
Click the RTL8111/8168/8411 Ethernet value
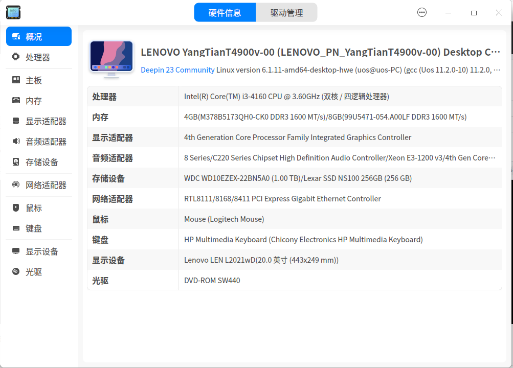282,199
